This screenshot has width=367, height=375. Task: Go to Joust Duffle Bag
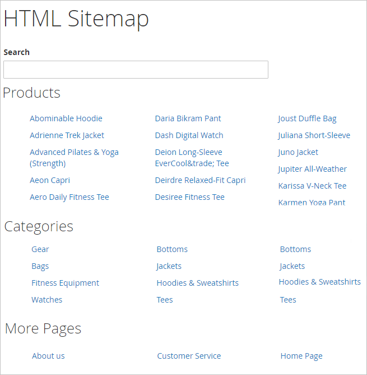[x=307, y=118]
